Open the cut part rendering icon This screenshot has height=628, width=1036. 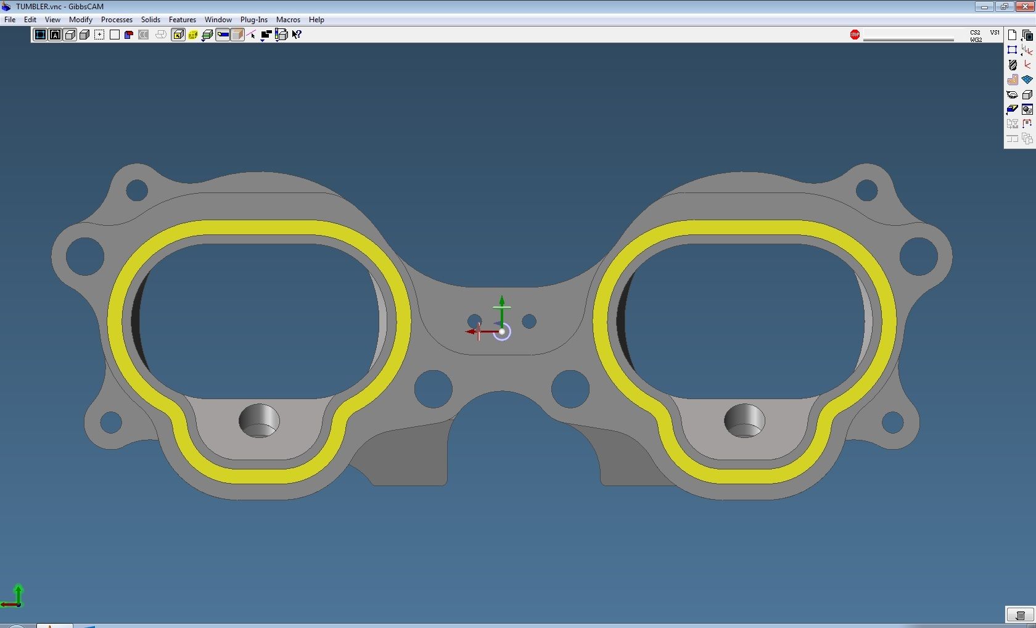pos(1012,109)
